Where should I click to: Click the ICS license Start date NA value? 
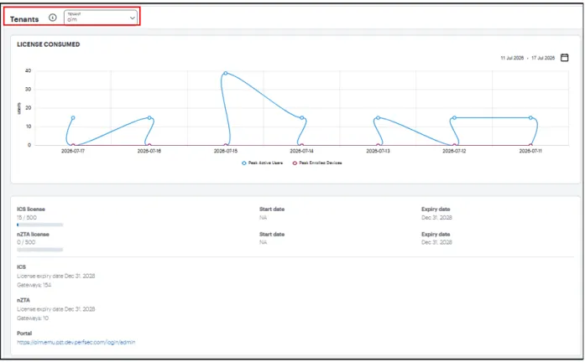[x=263, y=218]
